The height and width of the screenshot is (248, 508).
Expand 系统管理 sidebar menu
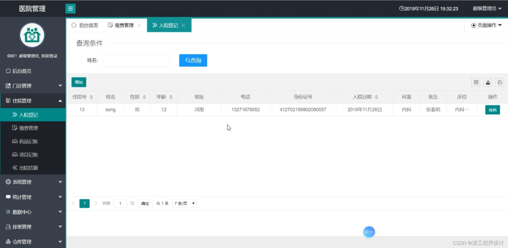click(33, 182)
